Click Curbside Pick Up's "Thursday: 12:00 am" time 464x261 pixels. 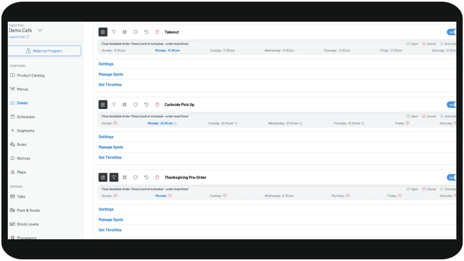tap(349, 123)
